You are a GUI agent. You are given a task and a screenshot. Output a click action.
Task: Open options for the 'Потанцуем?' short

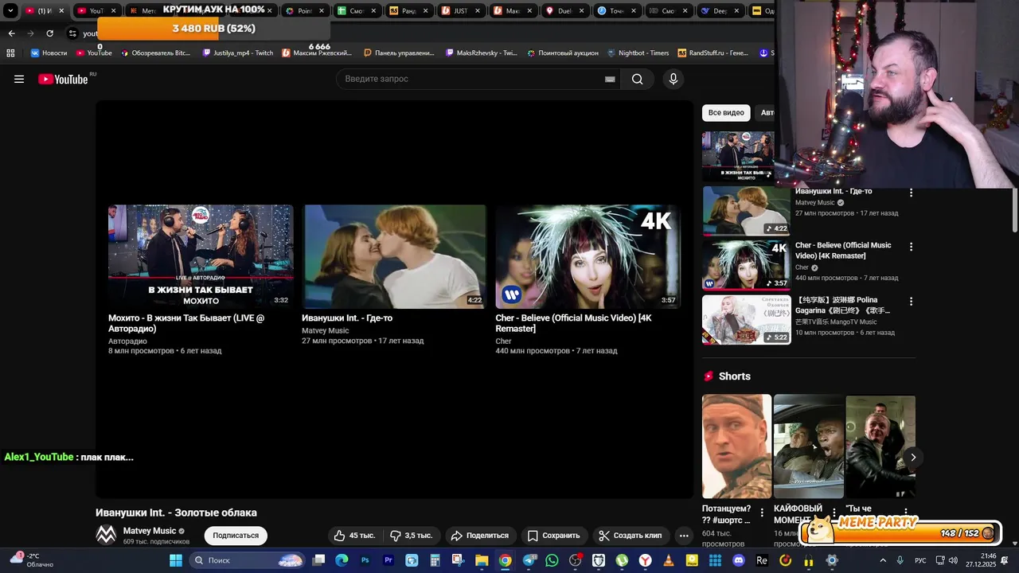tap(762, 513)
